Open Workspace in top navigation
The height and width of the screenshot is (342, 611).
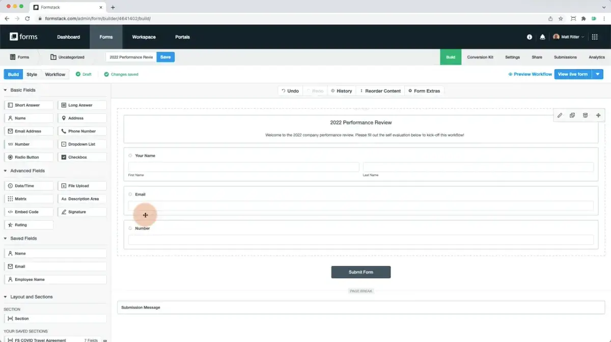point(144,37)
